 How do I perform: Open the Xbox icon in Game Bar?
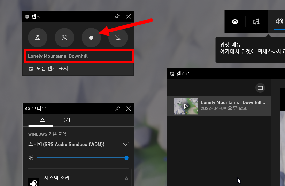click(x=235, y=22)
